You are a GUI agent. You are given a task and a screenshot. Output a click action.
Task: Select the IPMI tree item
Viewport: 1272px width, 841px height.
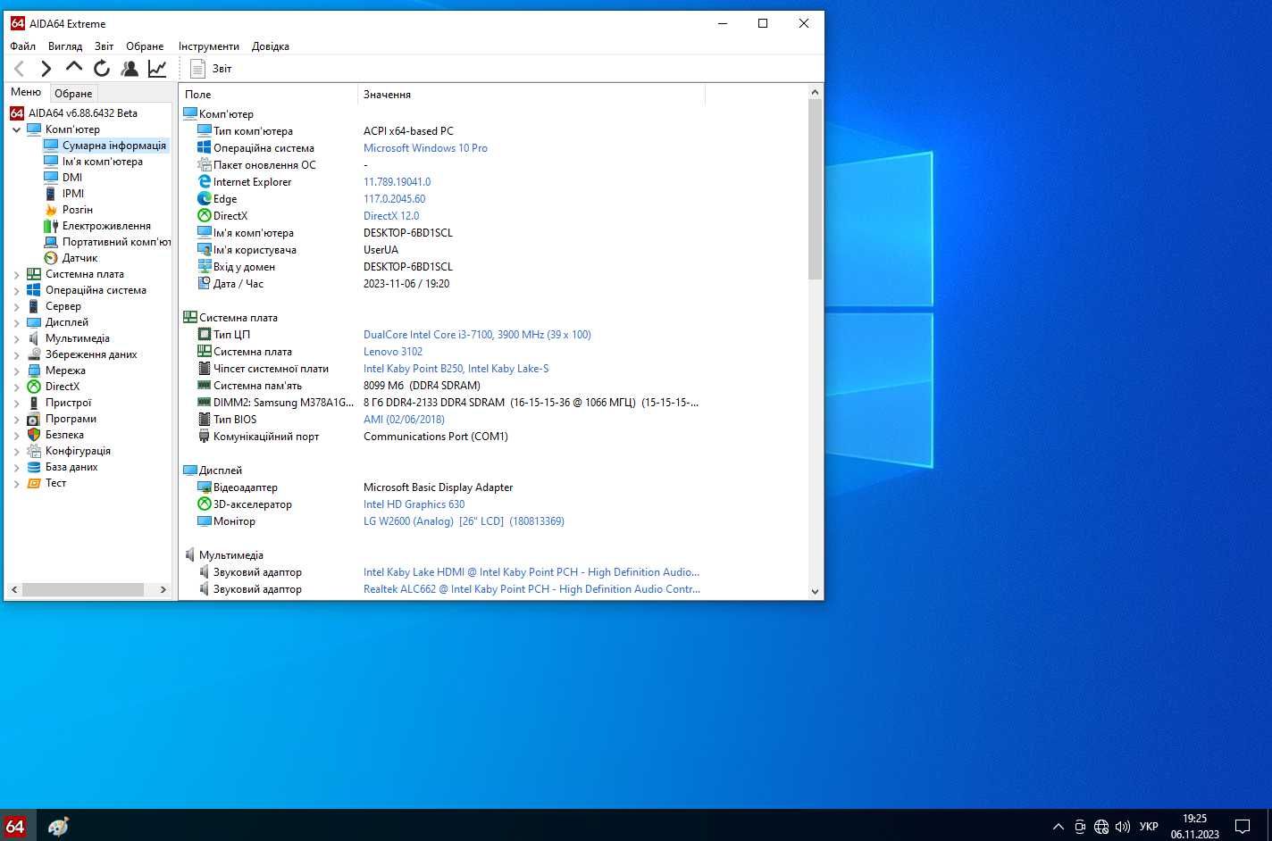[73, 194]
